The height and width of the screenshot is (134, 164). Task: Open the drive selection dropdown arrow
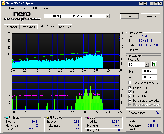coord(107,16)
